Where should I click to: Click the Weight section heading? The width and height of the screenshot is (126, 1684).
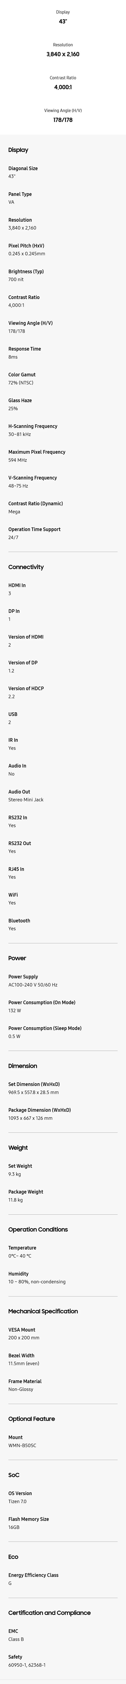(x=18, y=1147)
